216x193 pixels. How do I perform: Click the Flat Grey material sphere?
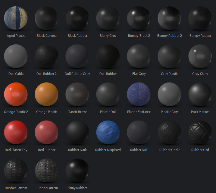pyautogui.click(x=139, y=56)
